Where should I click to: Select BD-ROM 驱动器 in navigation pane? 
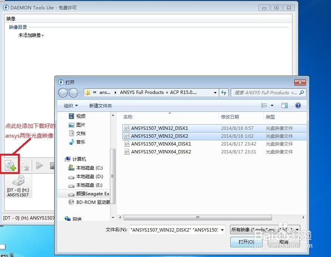[x=89, y=202]
